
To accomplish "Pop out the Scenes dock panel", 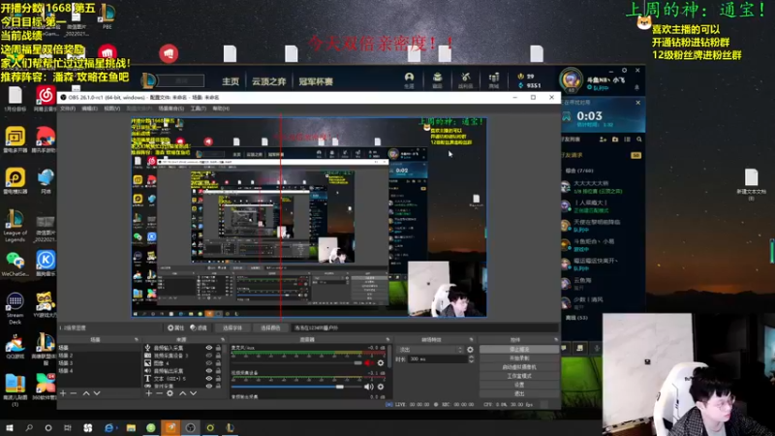I will (137, 340).
